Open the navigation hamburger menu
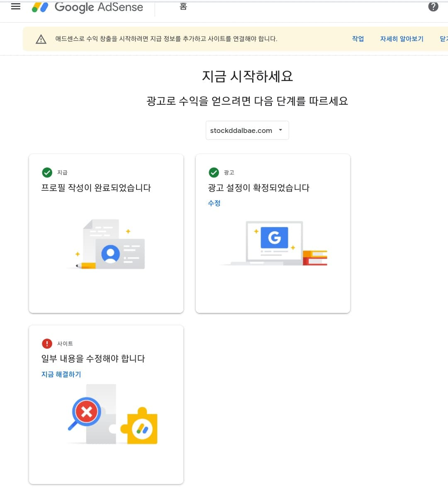This screenshot has width=448, height=499. pos(15,6)
